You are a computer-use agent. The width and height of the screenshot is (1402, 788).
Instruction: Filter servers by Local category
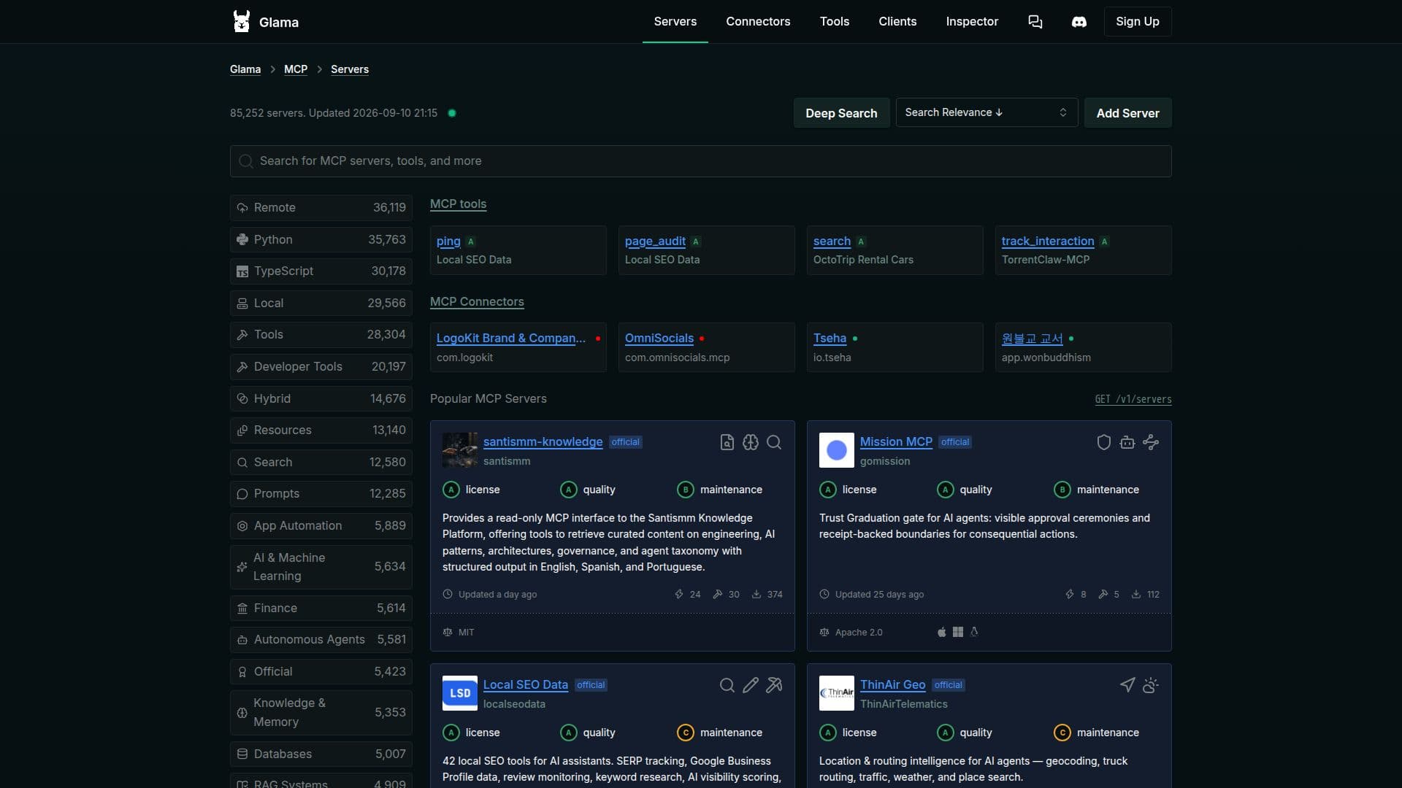point(321,303)
